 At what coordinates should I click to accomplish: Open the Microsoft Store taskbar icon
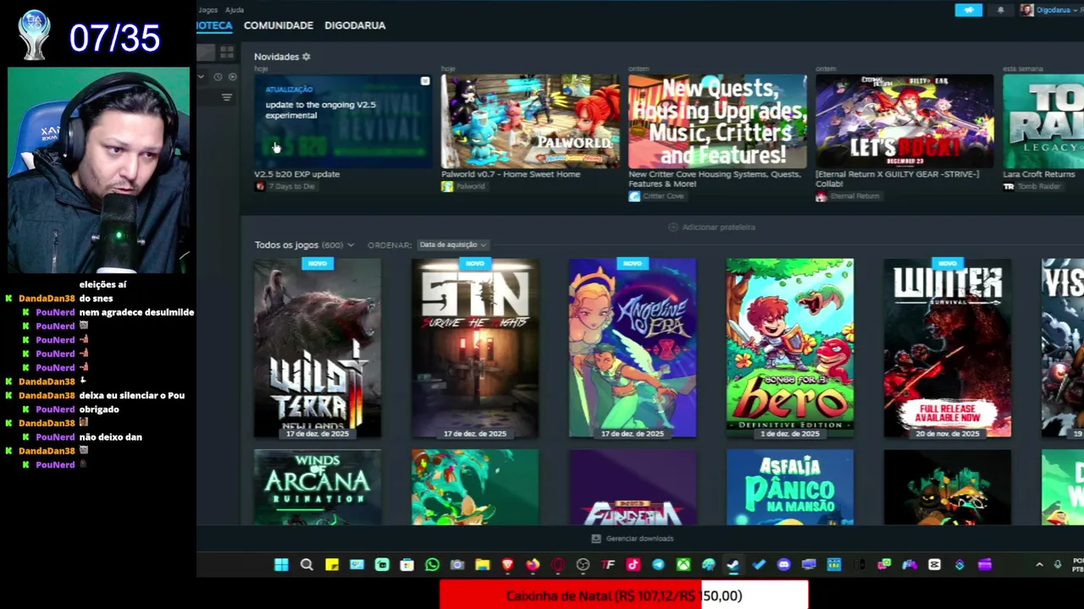pyautogui.click(x=406, y=565)
